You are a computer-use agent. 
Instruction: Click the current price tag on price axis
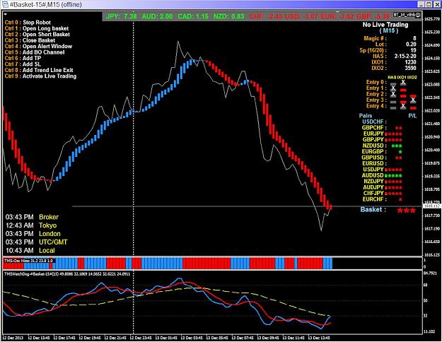[x=431, y=206]
